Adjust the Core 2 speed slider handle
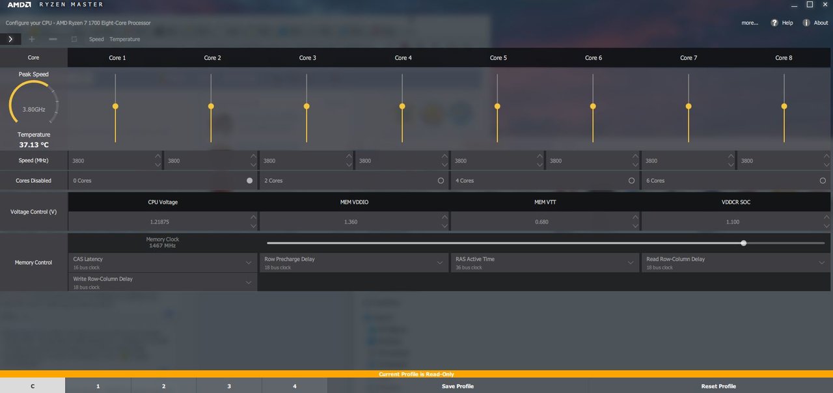The image size is (833, 393). [211, 106]
